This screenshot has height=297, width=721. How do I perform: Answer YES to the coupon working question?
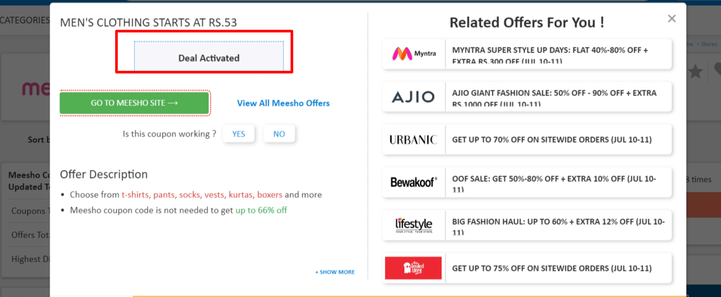pyautogui.click(x=239, y=133)
